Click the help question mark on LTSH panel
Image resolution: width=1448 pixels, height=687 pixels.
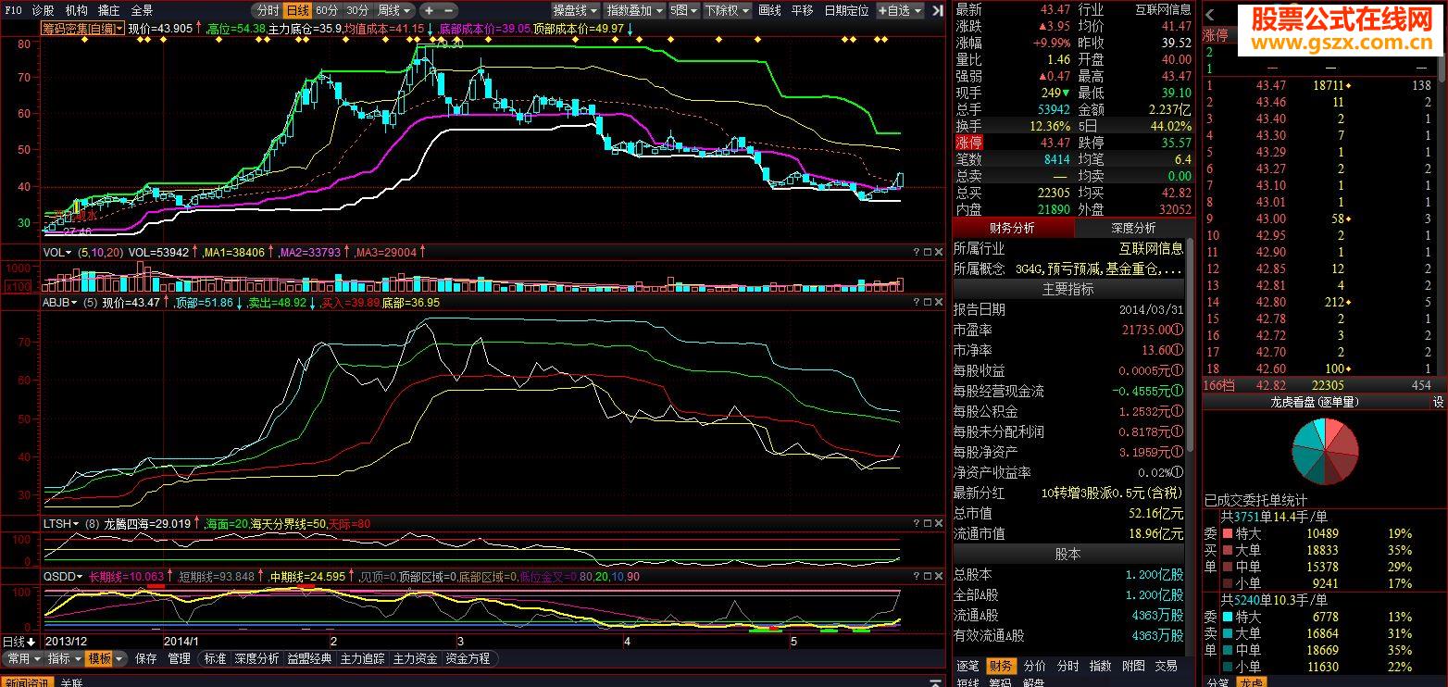coord(917,523)
